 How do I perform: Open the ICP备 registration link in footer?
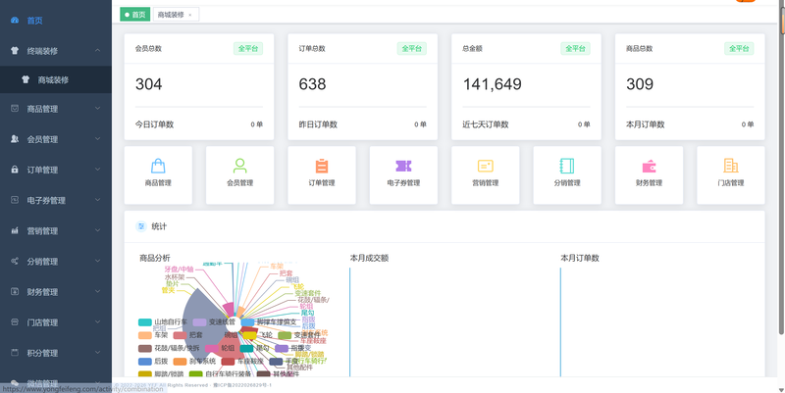click(x=242, y=385)
